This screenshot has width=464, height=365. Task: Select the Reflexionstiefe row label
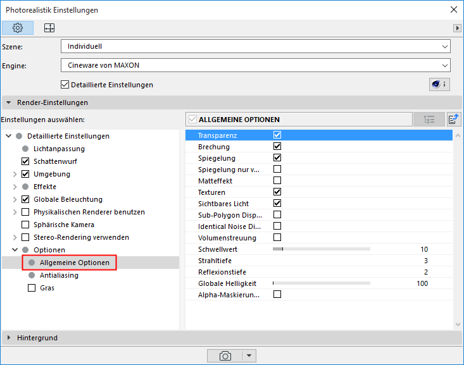tap(222, 272)
